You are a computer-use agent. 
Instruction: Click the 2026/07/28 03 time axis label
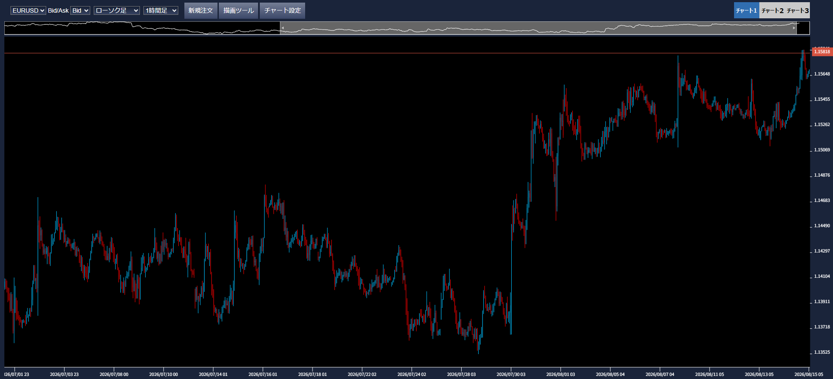coord(462,375)
